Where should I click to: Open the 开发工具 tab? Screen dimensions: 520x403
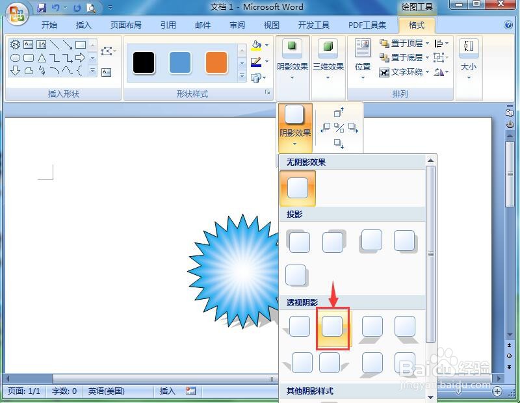[314, 25]
